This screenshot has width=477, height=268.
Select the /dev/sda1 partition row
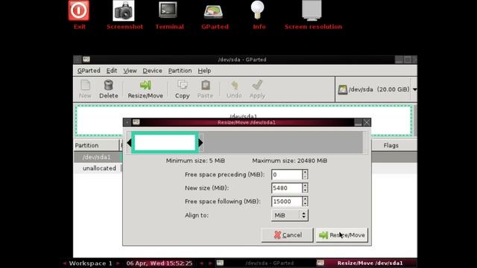pyautogui.click(x=98, y=157)
